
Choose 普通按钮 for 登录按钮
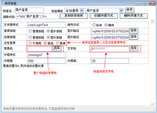tap(30, 31)
